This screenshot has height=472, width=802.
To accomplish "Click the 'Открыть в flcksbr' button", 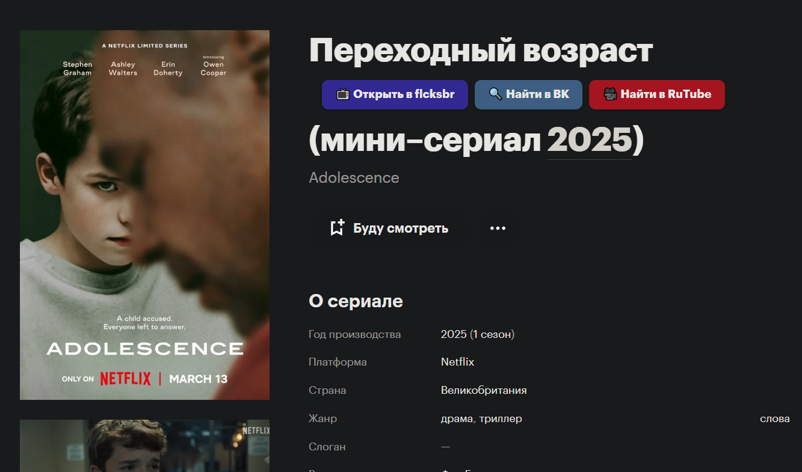I will click(x=395, y=94).
